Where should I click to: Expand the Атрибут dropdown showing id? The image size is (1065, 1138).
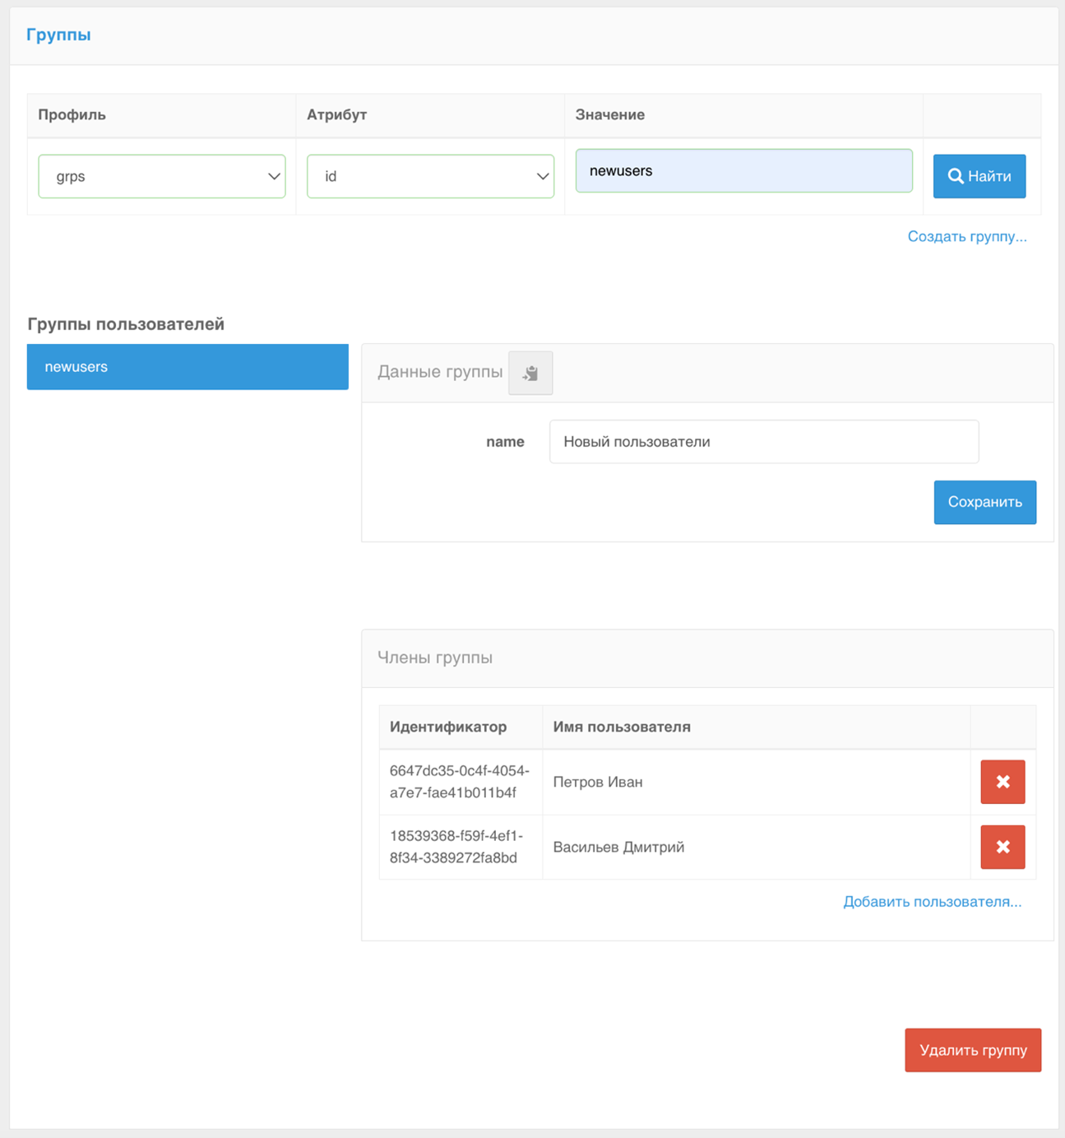[x=430, y=176]
